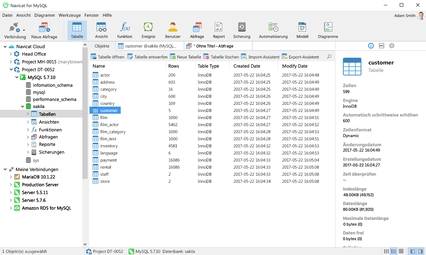Open the Werkzeuge menu
Viewport: 426px width, 255px height.
70,15
